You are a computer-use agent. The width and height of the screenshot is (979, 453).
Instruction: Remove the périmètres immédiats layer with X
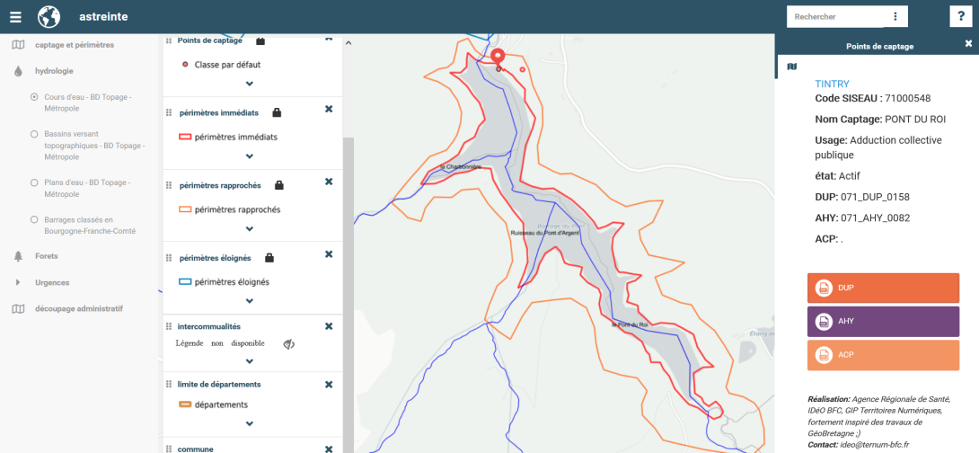coord(329,109)
